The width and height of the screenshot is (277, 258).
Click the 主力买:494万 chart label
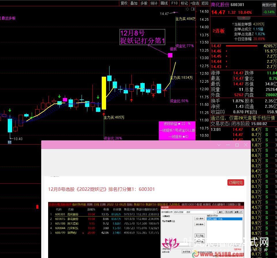(186, 19)
